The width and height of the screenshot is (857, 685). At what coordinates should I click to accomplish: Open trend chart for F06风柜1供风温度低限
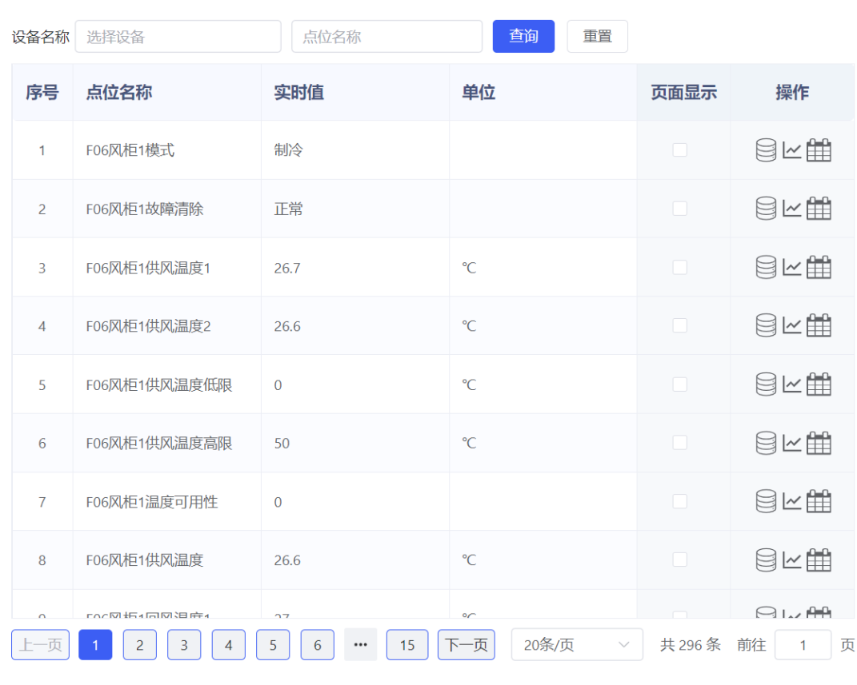pos(791,384)
